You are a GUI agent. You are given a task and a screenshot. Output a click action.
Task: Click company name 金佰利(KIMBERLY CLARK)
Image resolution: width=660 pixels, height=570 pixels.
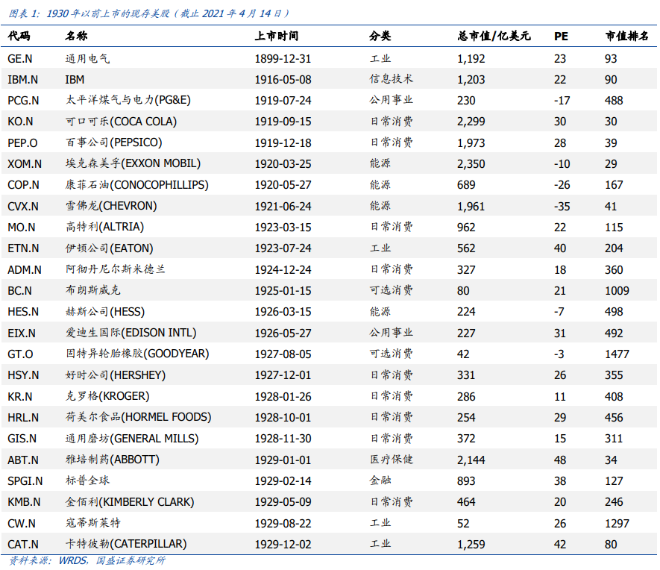tap(130, 502)
